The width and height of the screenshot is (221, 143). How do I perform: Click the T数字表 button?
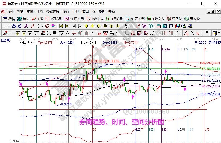point(156,19)
